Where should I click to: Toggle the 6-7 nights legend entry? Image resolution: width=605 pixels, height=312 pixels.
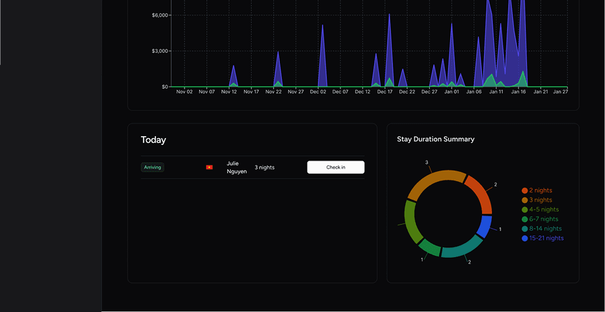(544, 219)
